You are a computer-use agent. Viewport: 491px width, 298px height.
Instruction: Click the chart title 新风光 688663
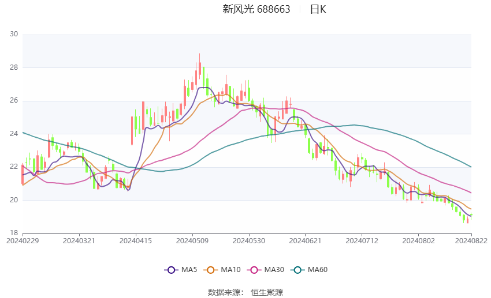[256, 9]
